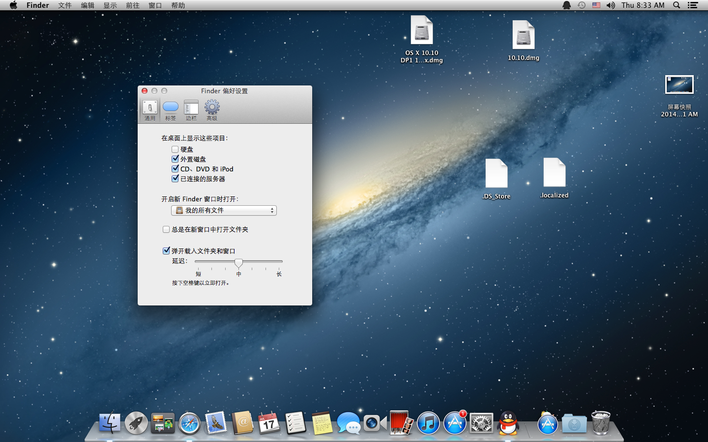This screenshot has height=442, width=708.
Task: Uncheck the 已连接的服务器 checkbox
Action: [175, 179]
